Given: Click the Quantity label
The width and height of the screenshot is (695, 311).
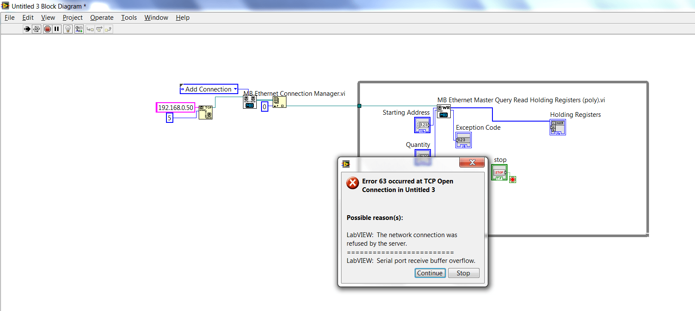Looking at the screenshot, I should pos(418,145).
